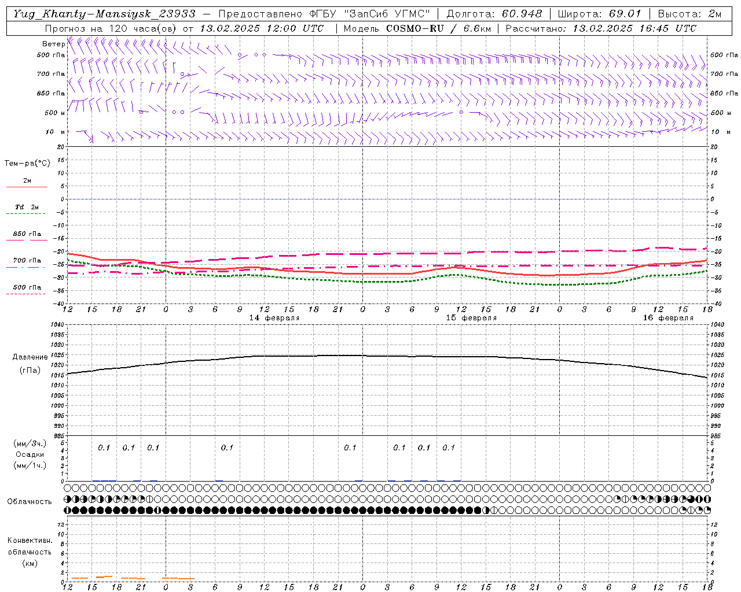Click the Ветер panel label
Screen dimensions: 741x592
tap(54, 44)
